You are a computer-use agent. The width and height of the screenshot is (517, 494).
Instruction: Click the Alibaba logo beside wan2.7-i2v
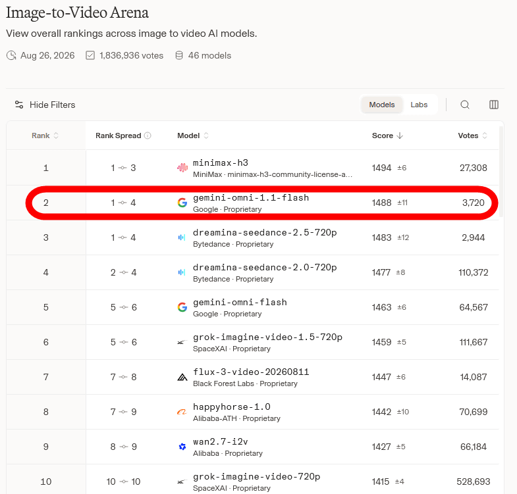tap(182, 447)
